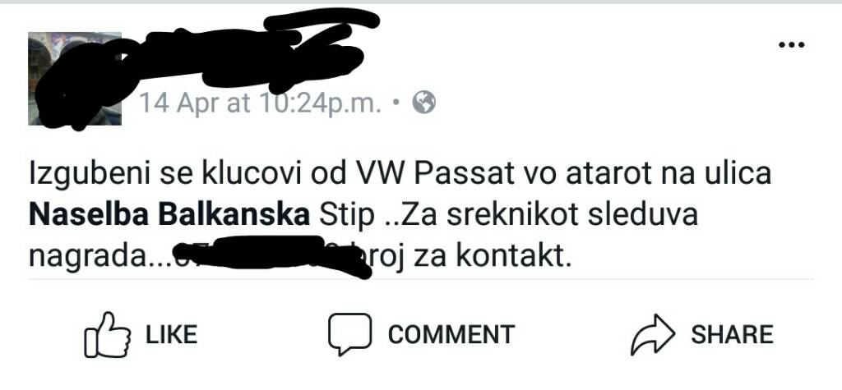
Task: Click the blacked-out contact phone number
Action: [x=273, y=256]
